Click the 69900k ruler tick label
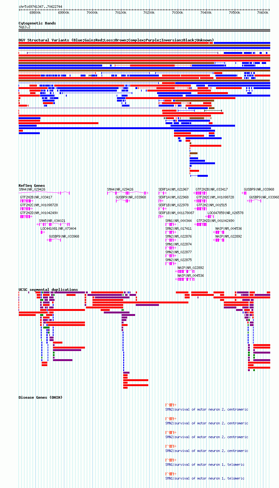The image size is (279, 488). [64, 13]
